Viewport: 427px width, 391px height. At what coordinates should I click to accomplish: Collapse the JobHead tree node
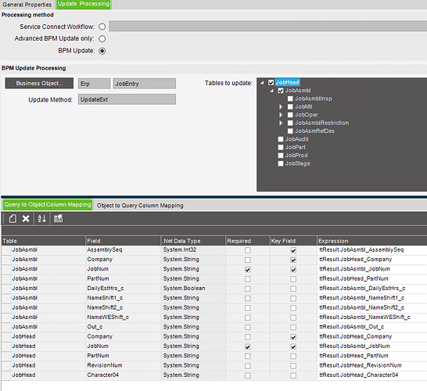click(262, 83)
